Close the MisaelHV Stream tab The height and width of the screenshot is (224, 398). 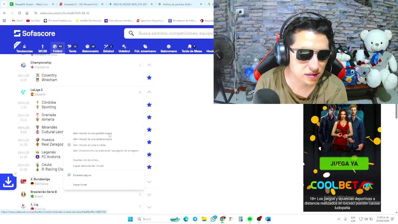pyautogui.click(x=53, y=4)
